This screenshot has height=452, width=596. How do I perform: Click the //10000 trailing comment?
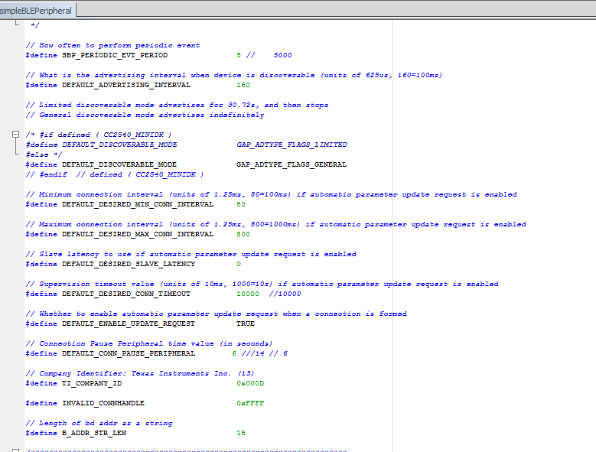click(x=285, y=294)
